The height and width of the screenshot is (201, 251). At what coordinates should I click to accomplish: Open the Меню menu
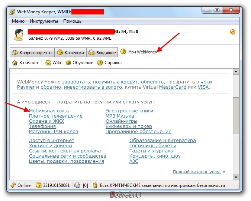[x=18, y=21]
